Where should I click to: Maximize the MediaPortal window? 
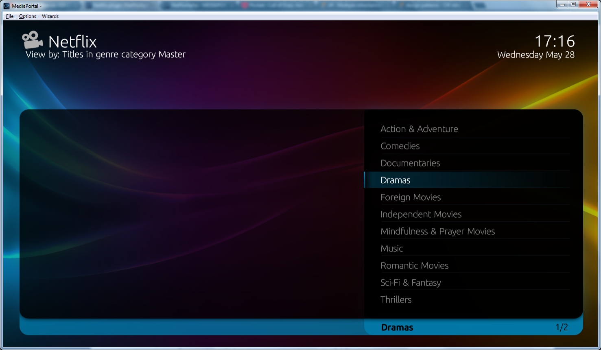(573, 4)
